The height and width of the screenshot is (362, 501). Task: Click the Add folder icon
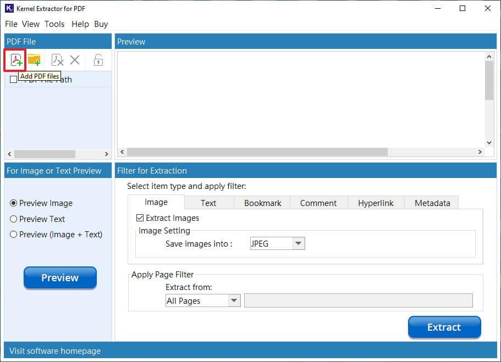(34, 60)
